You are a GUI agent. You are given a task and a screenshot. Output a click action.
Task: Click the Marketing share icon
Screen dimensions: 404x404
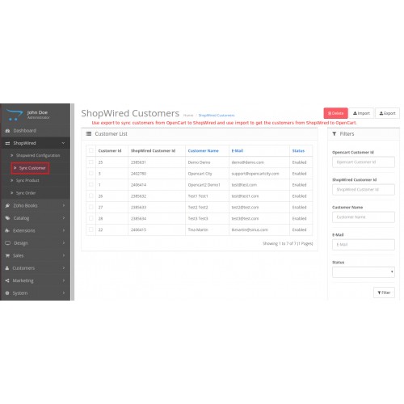point(7,280)
